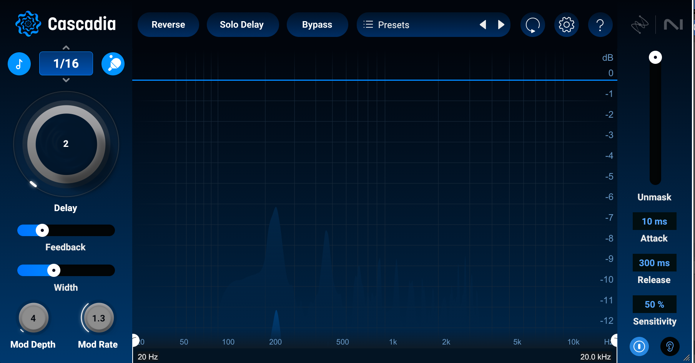Click the Attack label
The width and height of the screenshot is (695, 363).
tap(654, 238)
